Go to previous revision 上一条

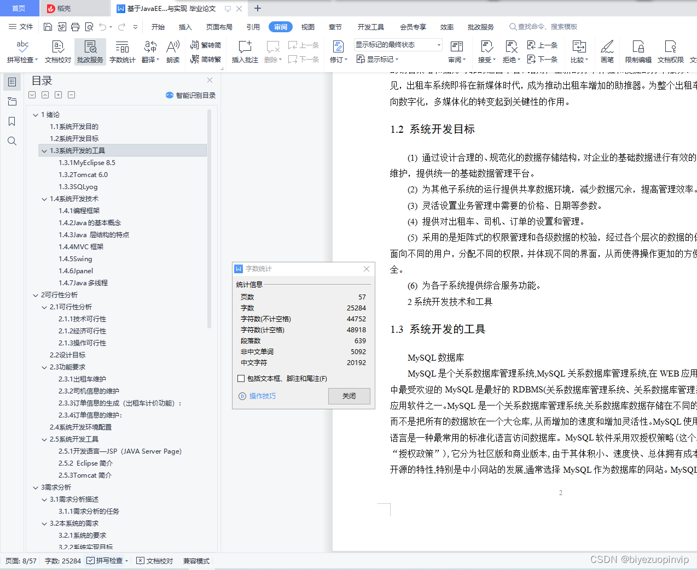click(x=542, y=45)
